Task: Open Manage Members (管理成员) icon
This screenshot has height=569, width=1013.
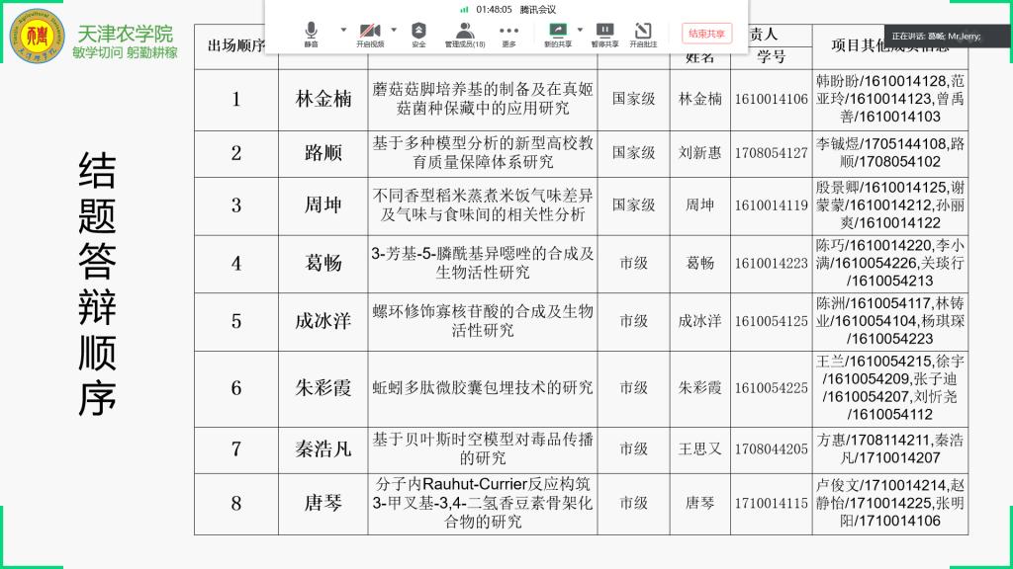Action: [465, 35]
